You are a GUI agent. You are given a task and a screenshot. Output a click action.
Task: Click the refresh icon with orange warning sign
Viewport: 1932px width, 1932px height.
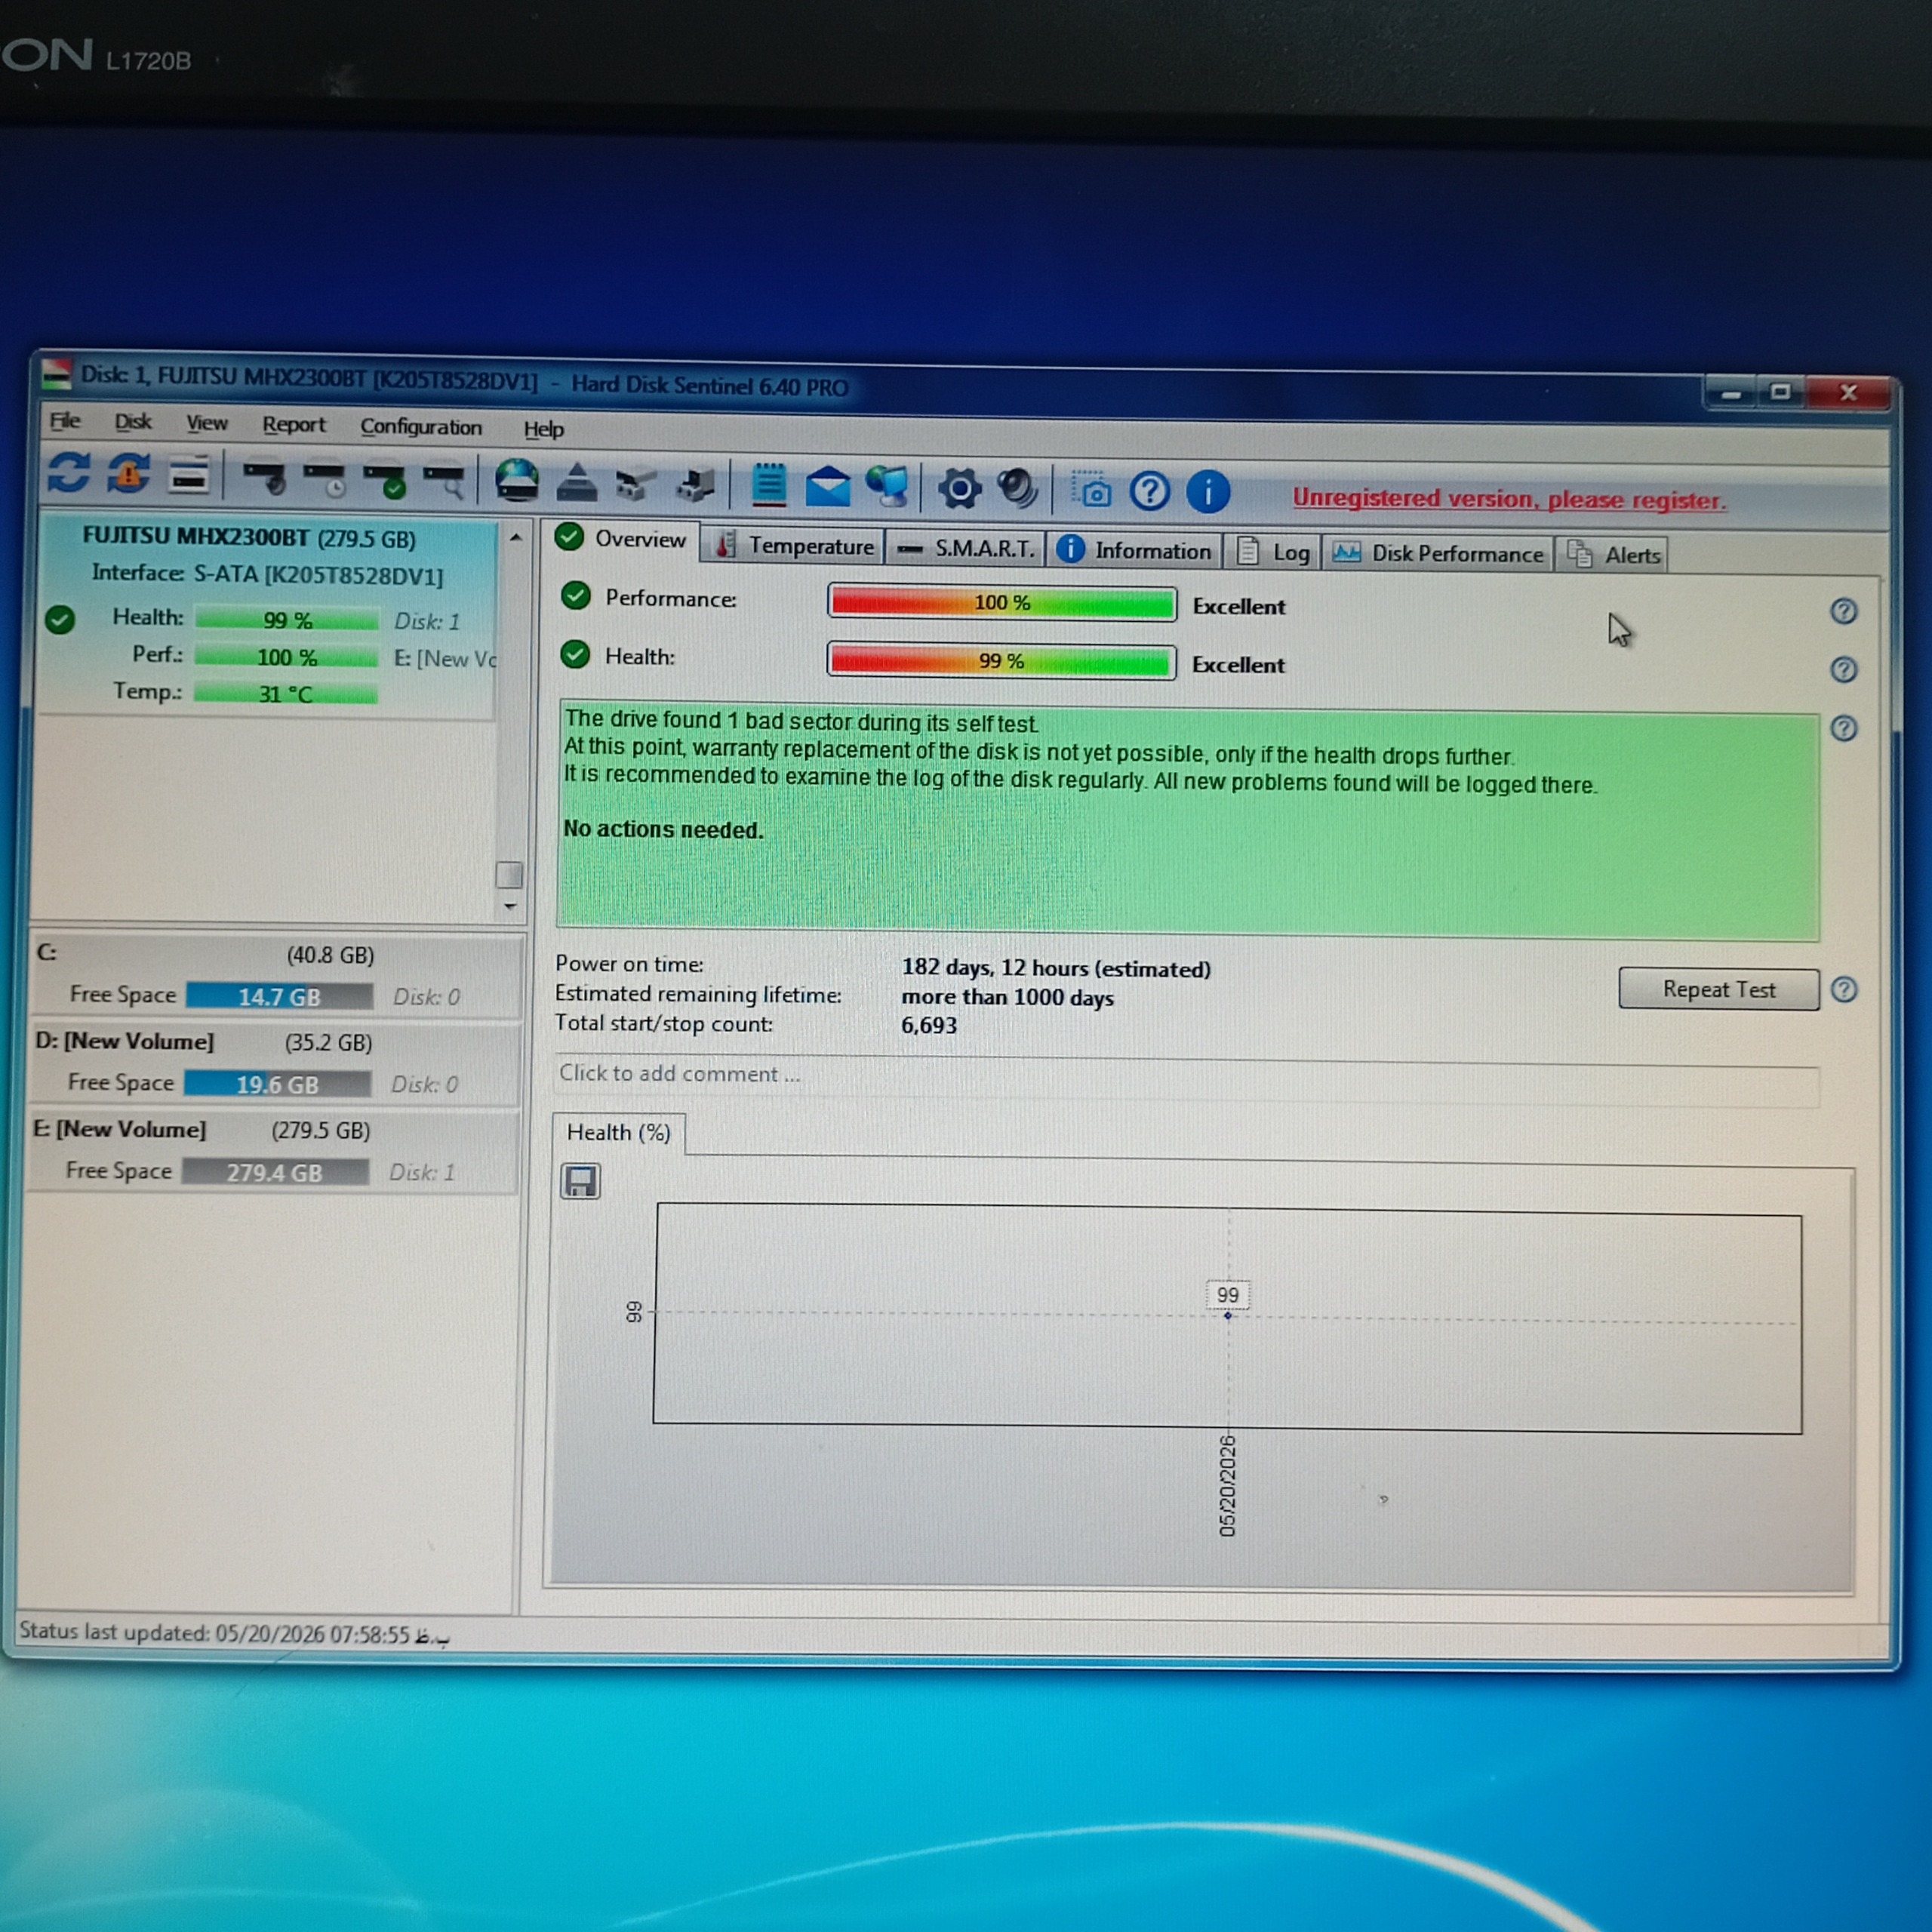click(129, 473)
